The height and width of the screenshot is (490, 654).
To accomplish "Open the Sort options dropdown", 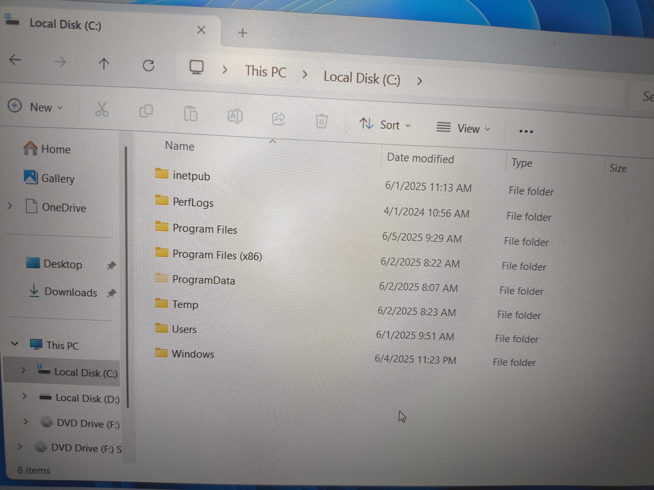I will pyautogui.click(x=385, y=124).
